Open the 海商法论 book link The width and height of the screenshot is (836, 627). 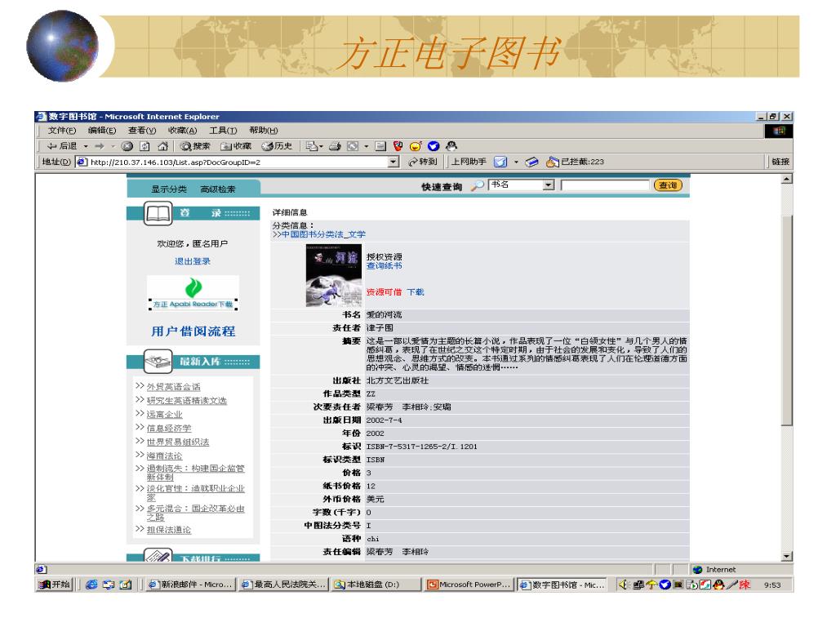(x=164, y=456)
